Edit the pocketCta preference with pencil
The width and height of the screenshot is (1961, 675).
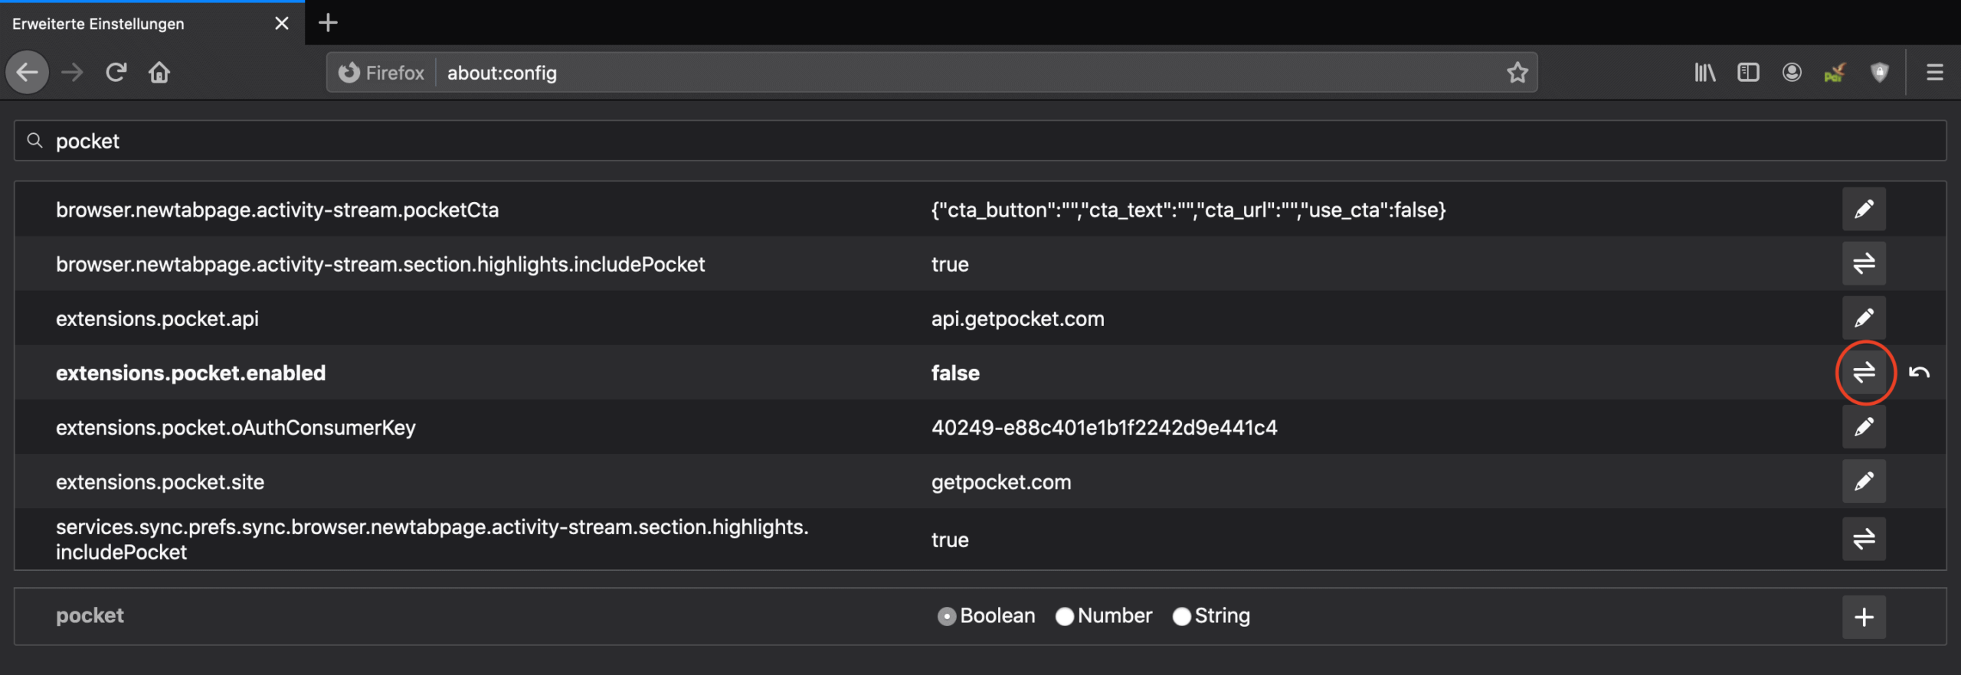[x=1864, y=210]
